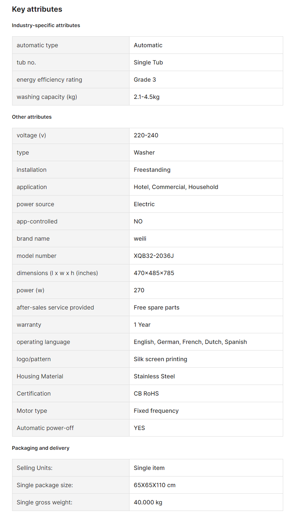The image size is (285, 530).
Task: Click the Key attributes heading
Action: pyautogui.click(x=37, y=9)
